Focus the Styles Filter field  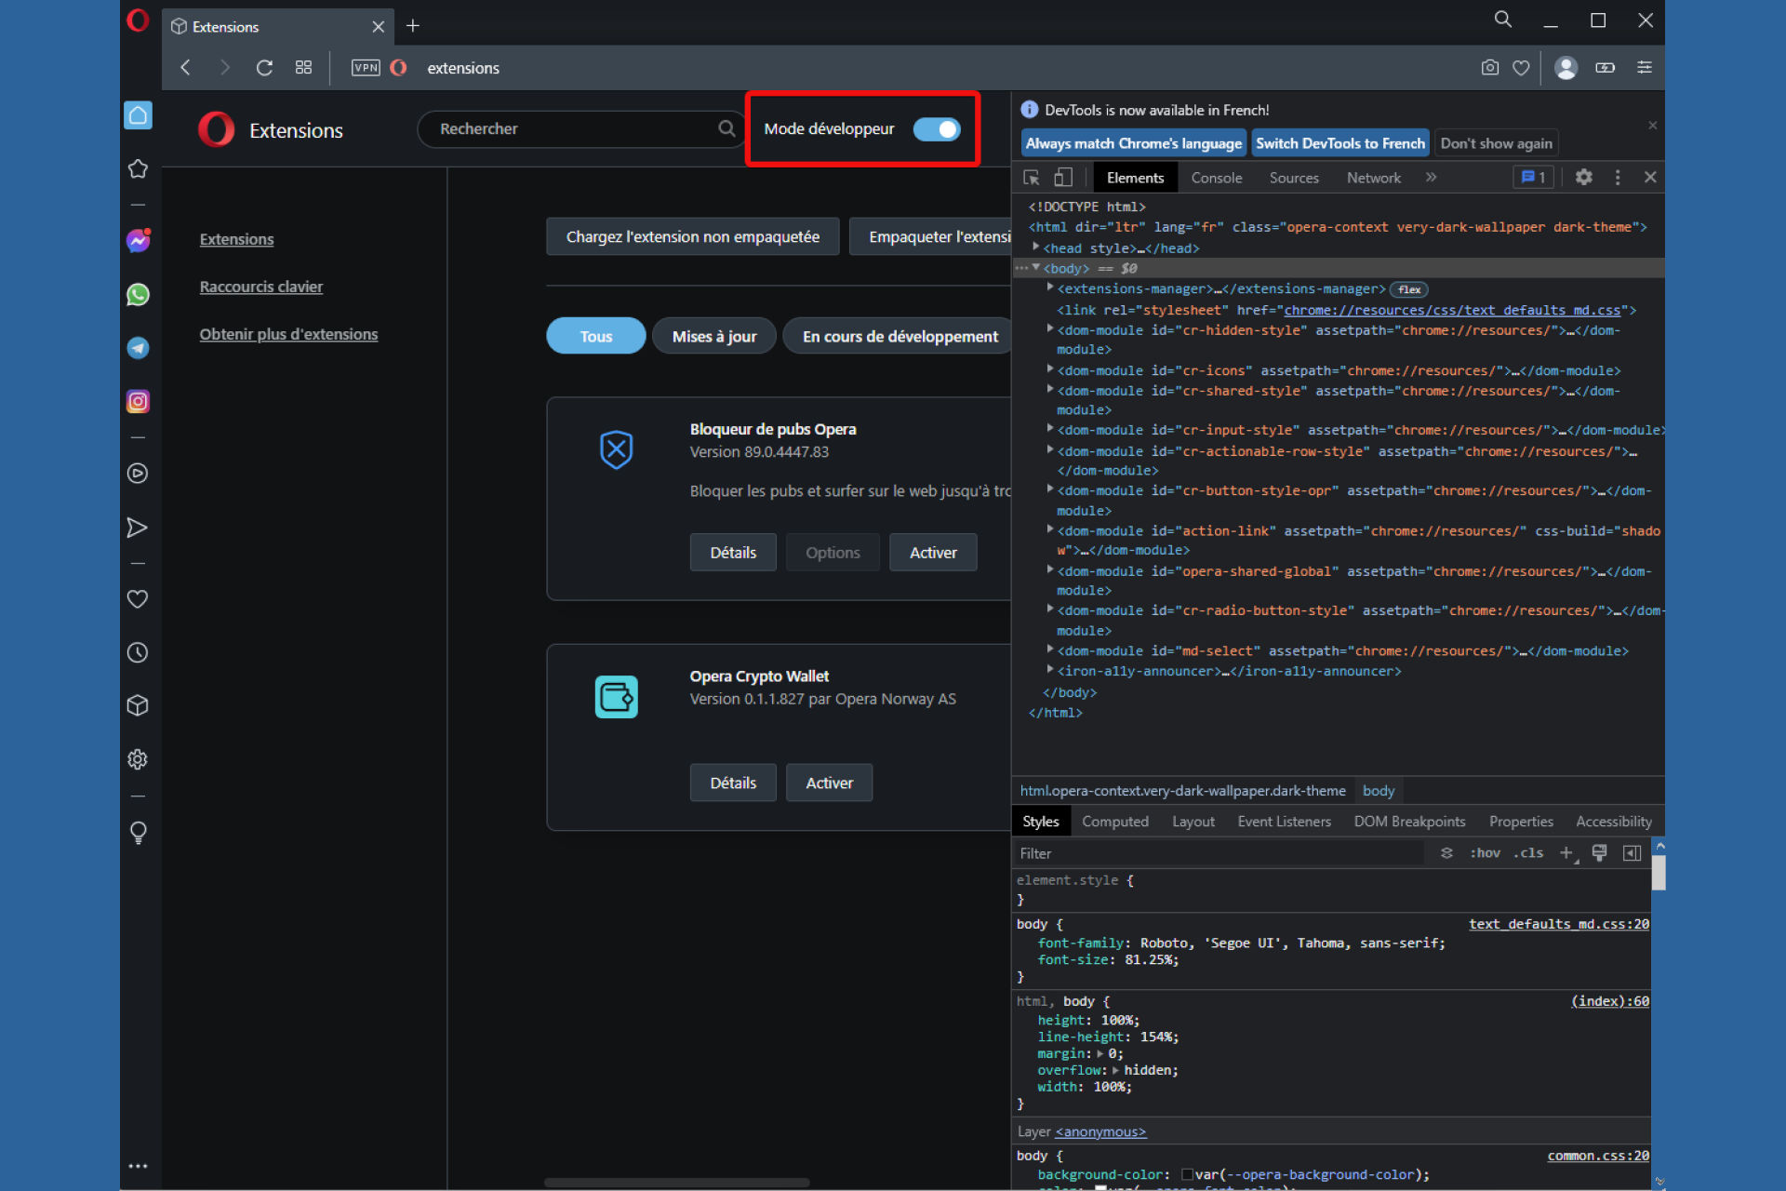pyautogui.click(x=1219, y=853)
